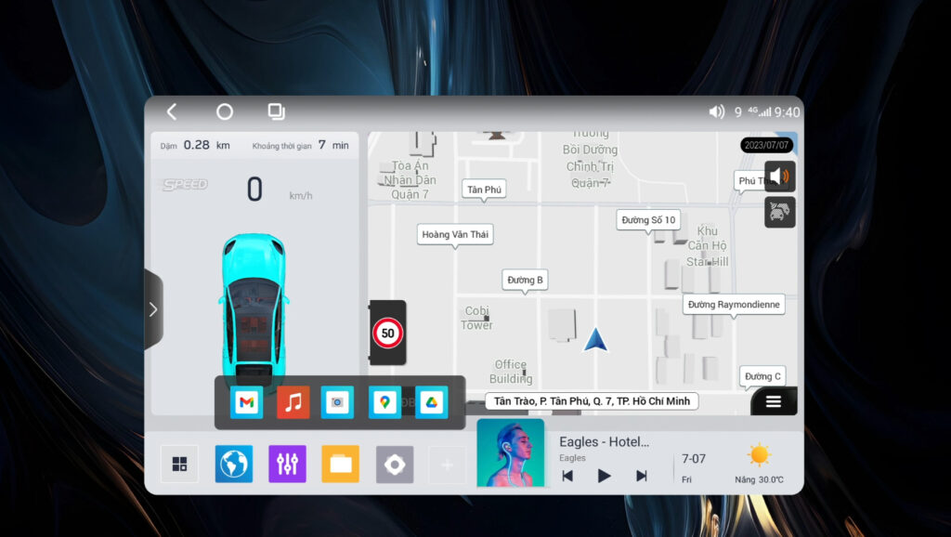The width and height of the screenshot is (951, 537).
Task: Expand the left side panel arrow
Action: tap(153, 309)
